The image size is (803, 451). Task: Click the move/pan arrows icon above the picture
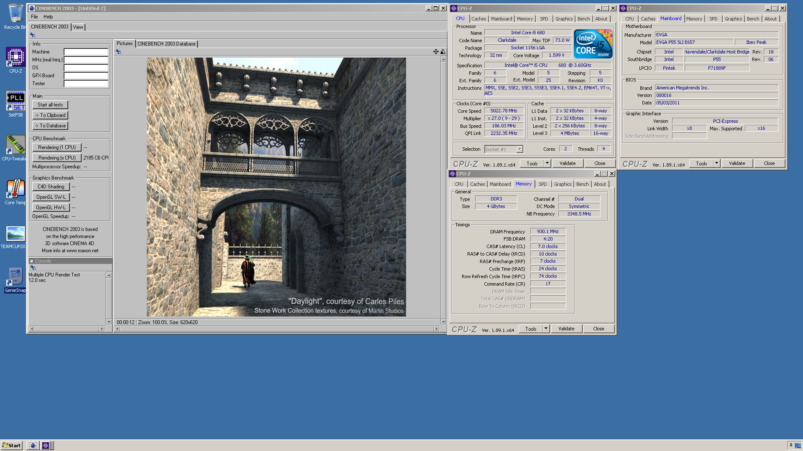click(x=436, y=52)
